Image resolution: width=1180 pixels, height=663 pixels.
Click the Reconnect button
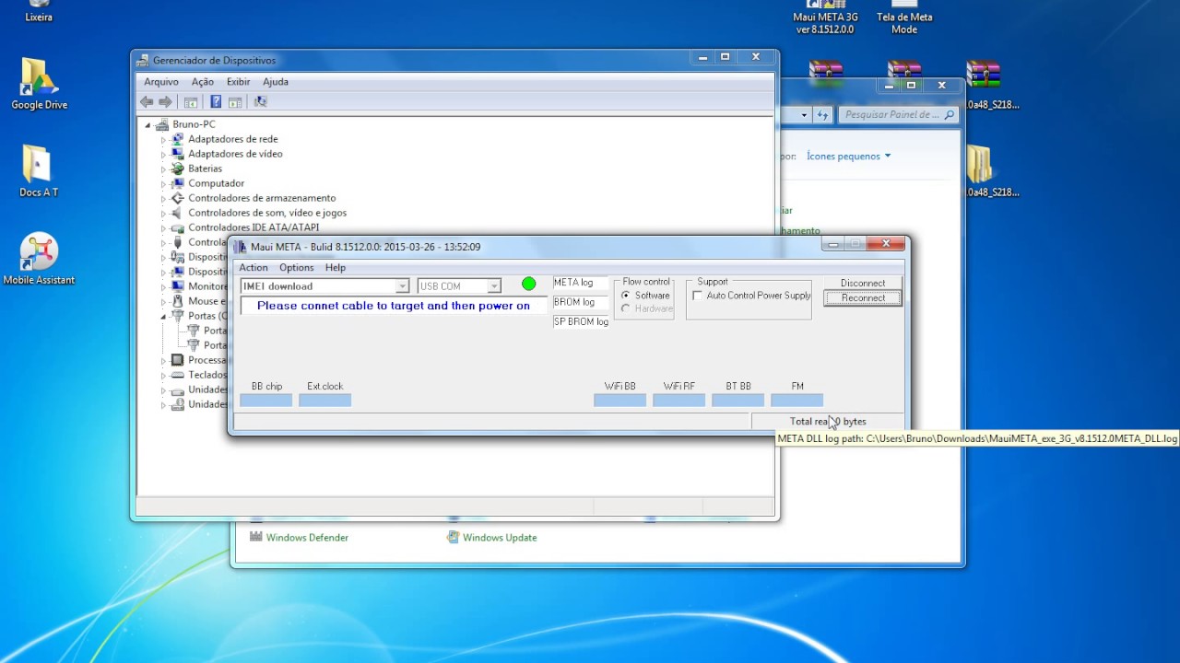(863, 298)
